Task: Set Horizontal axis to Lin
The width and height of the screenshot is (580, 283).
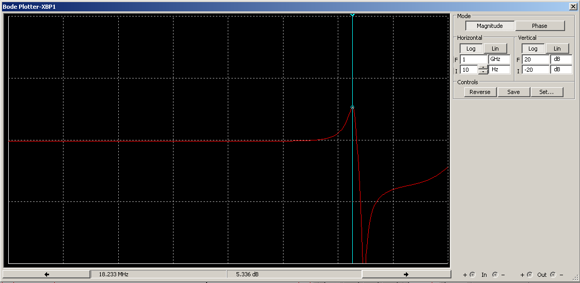Action: point(495,49)
